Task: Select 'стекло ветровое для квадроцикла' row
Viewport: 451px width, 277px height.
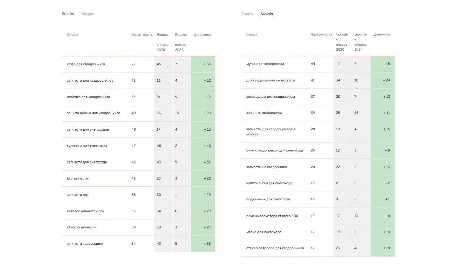Action: pyautogui.click(x=275, y=248)
